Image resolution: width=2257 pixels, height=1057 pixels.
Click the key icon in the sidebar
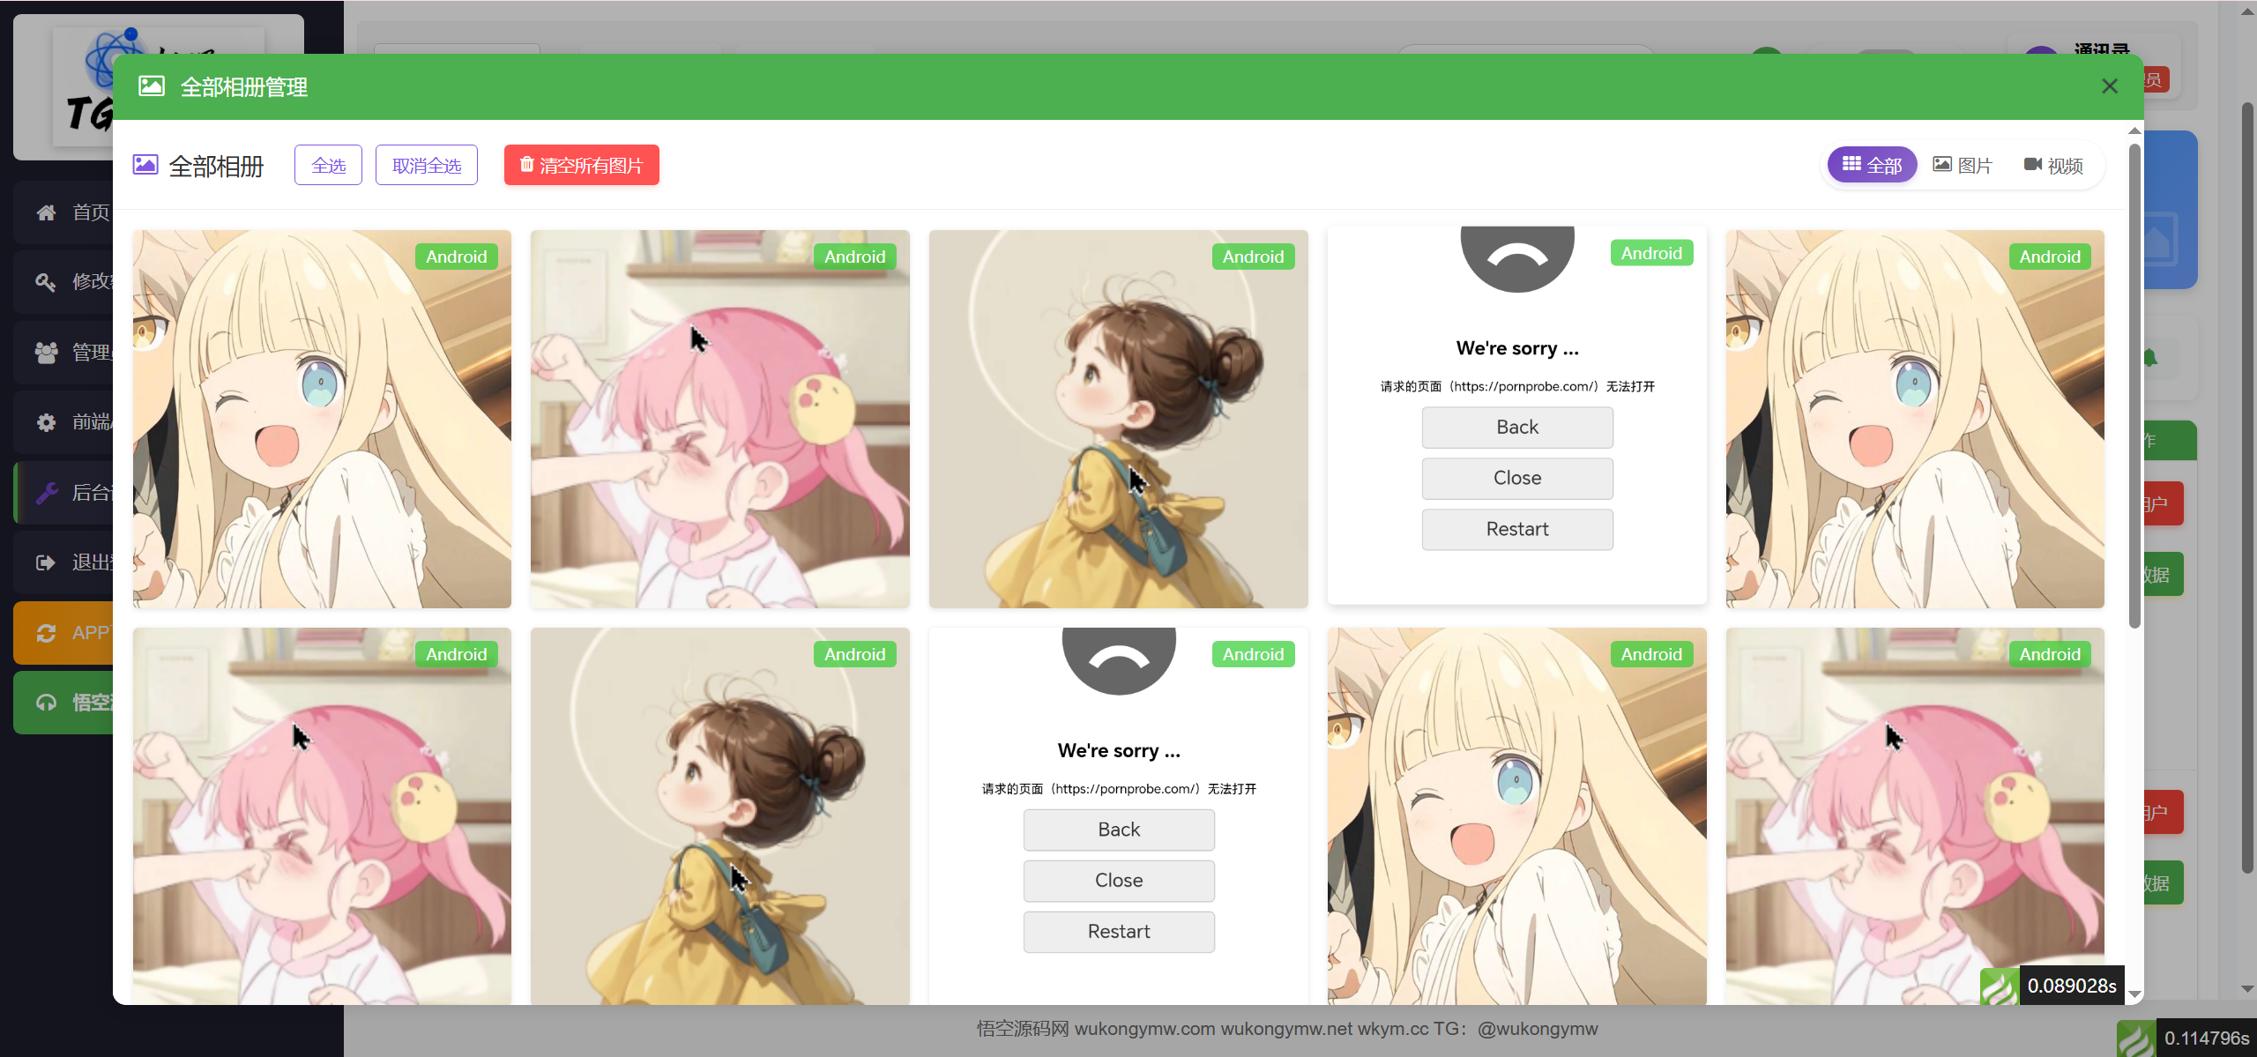point(46,282)
